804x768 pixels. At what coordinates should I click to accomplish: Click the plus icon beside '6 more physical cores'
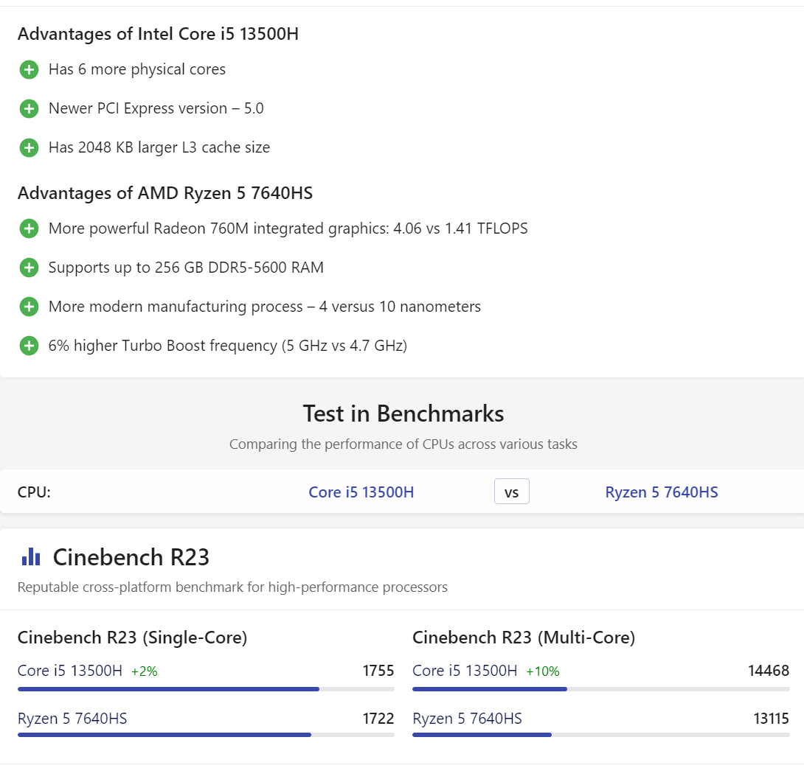tap(29, 70)
